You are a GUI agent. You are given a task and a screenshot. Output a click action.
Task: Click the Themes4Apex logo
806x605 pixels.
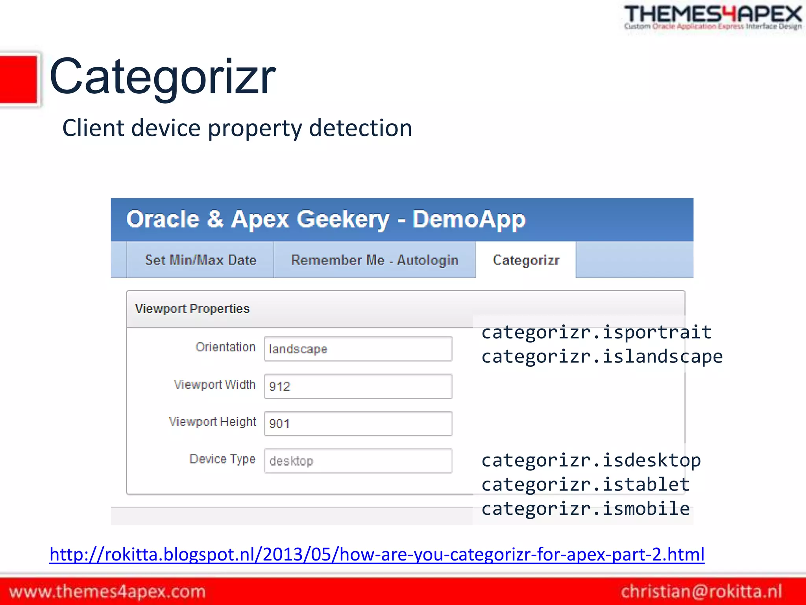click(713, 18)
